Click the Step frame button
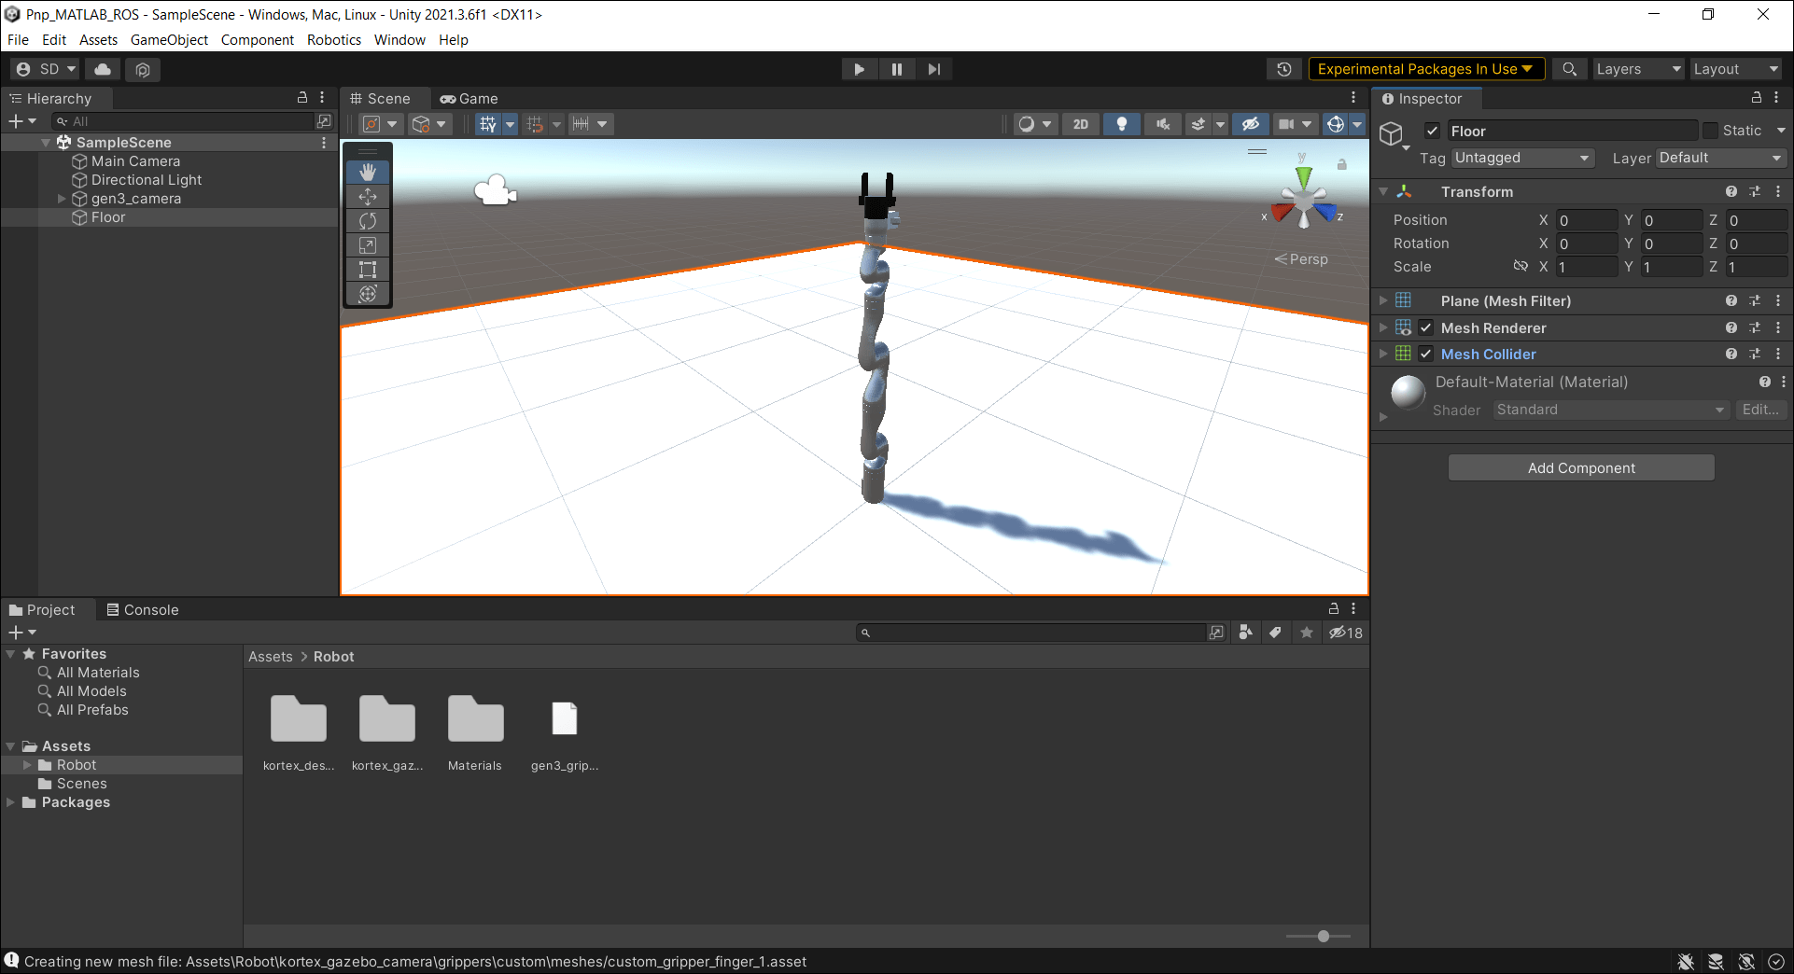This screenshot has height=974, width=1794. click(x=934, y=69)
